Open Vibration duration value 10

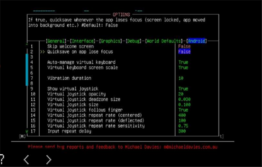tap(181, 78)
